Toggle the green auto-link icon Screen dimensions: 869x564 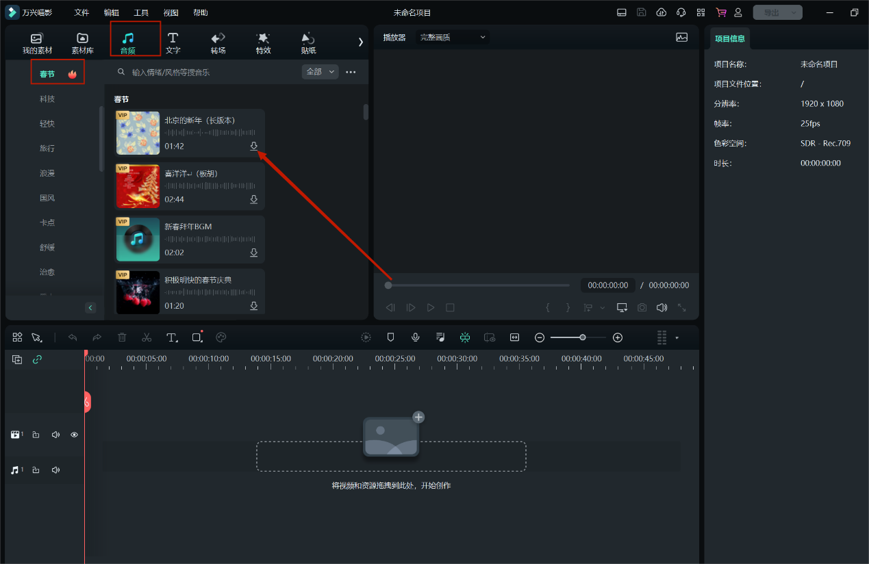[37, 359]
